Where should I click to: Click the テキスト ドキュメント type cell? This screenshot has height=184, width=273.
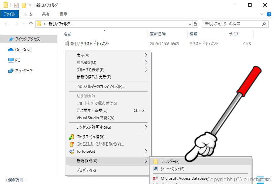point(204,44)
